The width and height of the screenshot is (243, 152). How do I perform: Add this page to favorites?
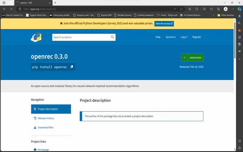point(181,9)
